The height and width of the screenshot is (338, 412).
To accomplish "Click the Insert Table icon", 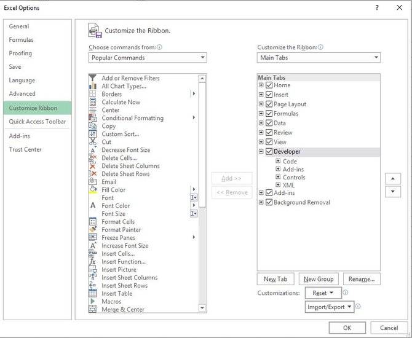I will [92, 293].
